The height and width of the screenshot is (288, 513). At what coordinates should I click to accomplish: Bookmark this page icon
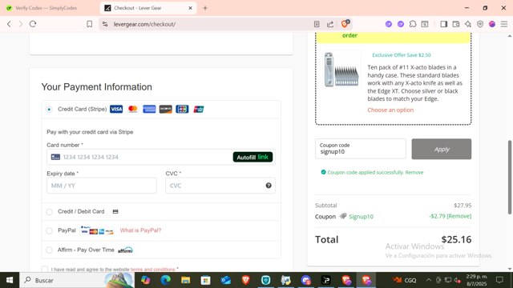pos(89,24)
